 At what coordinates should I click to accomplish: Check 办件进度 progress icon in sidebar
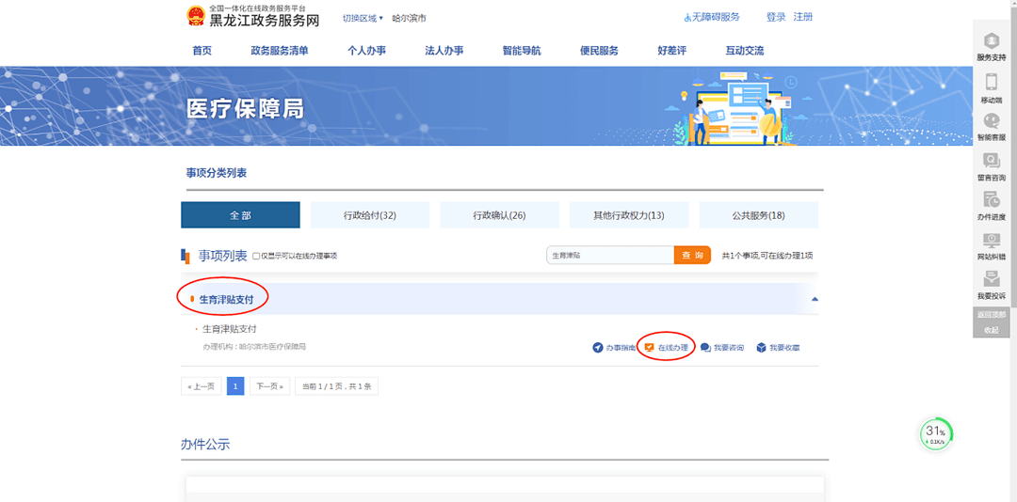(991, 200)
